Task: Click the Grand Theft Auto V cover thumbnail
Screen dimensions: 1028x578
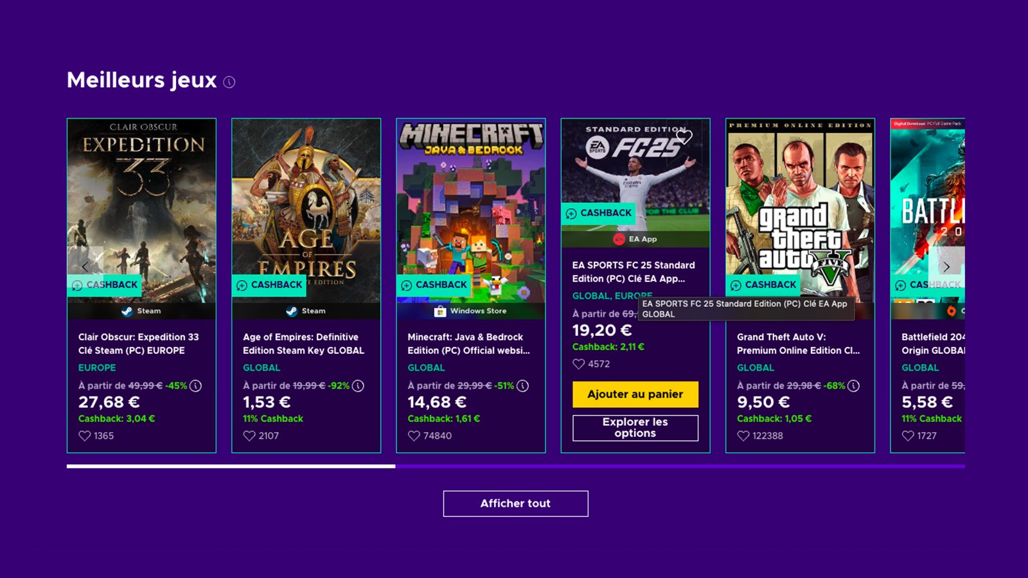Action: click(800, 193)
